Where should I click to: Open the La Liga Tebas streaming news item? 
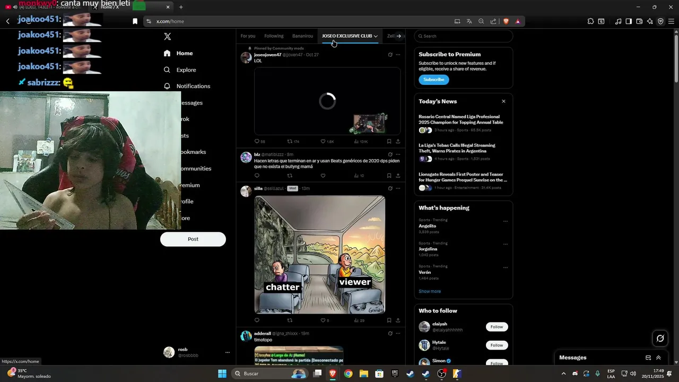point(463,152)
